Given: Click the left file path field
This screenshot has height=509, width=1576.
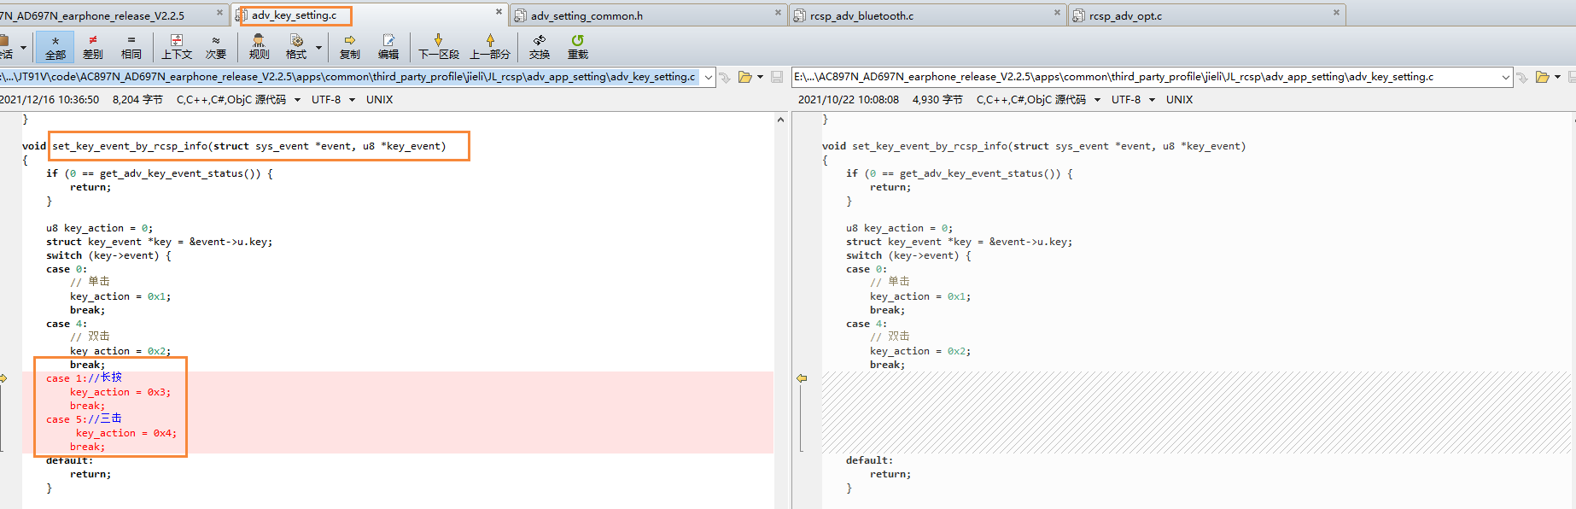Looking at the screenshot, I should coord(350,77).
